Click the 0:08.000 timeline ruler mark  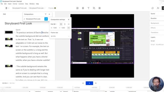click(112, 87)
